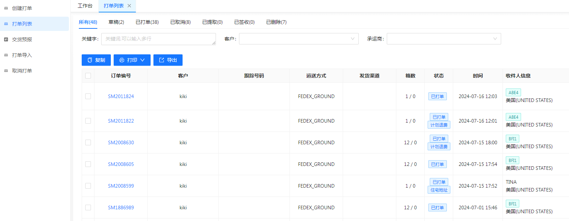Open order link SM2011822
Screen dimensions: 569x221
121,121
